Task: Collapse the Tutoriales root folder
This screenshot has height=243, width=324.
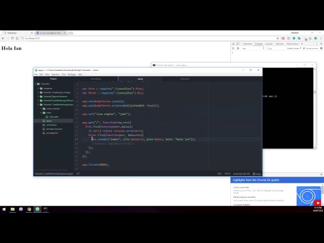Action: coord(35,84)
